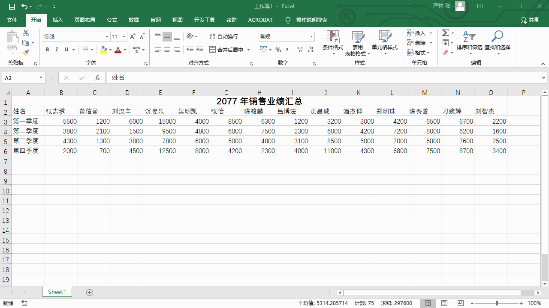
Task: Open the 等线 font name dropdown
Action: pyautogui.click(x=107, y=37)
